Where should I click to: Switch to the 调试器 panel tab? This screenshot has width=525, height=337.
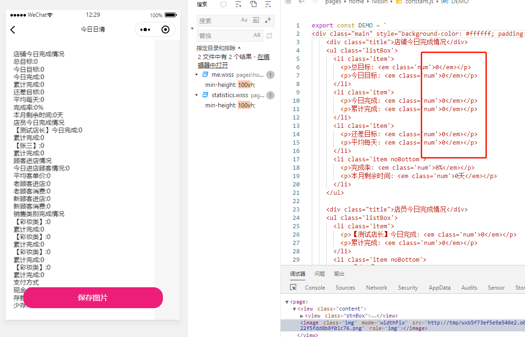(x=297, y=274)
